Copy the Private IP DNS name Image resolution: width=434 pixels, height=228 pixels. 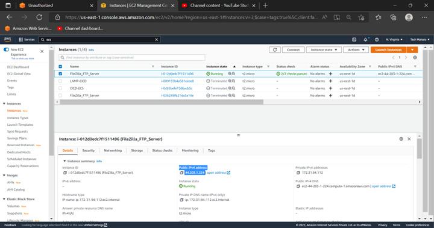pos(181,200)
